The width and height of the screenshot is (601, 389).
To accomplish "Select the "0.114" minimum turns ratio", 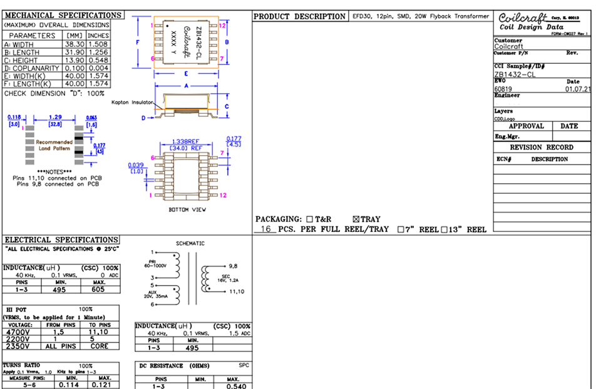I will point(69,385).
